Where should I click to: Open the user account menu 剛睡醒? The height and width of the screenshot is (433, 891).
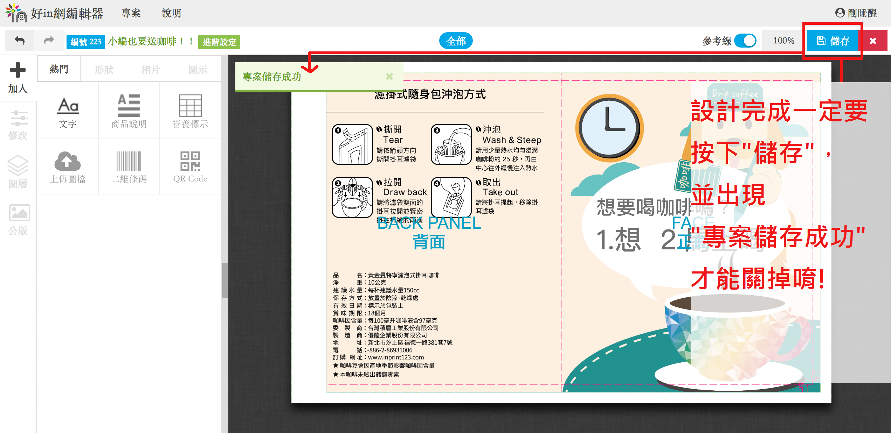[856, 13]
